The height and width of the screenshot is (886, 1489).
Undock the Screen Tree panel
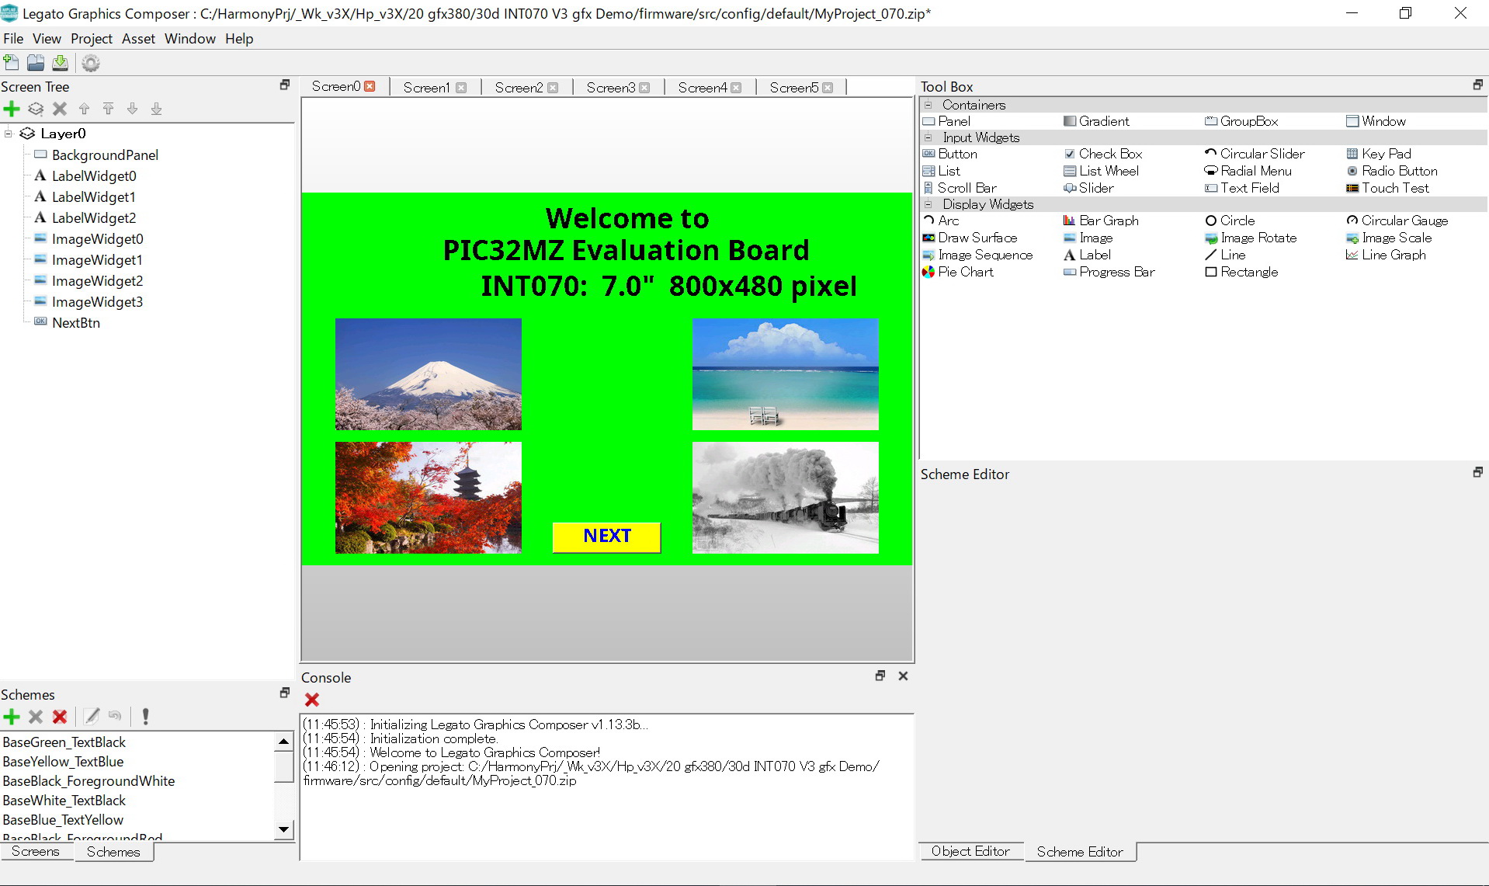pyautogui.click(x=285, y=85)
